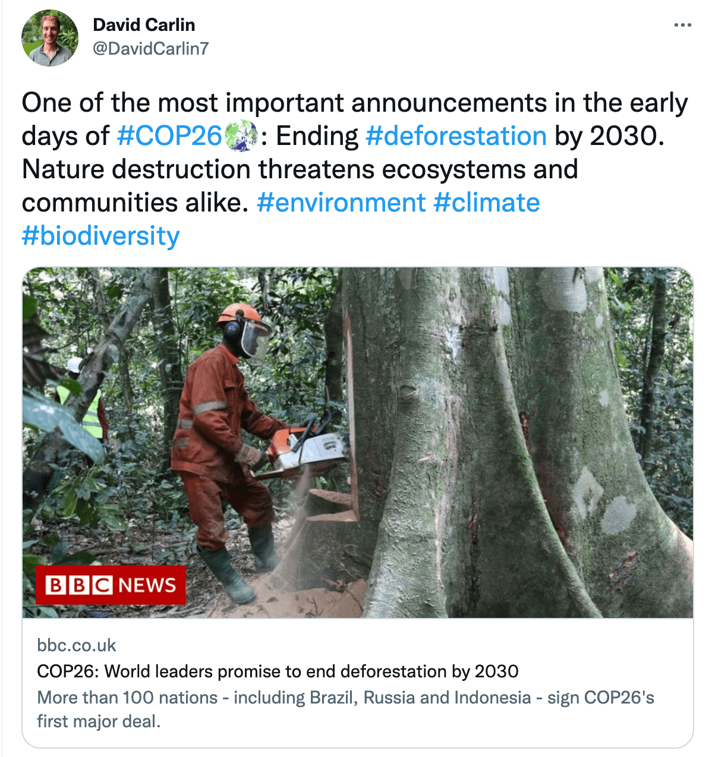Open the deforestation article preview image
712x757 pixels.
475,416
